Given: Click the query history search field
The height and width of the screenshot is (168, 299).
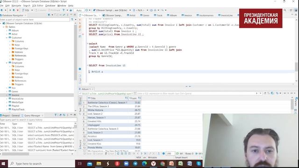Looking at the screenshot, I should pyautogui.click(x=38, y=120).
